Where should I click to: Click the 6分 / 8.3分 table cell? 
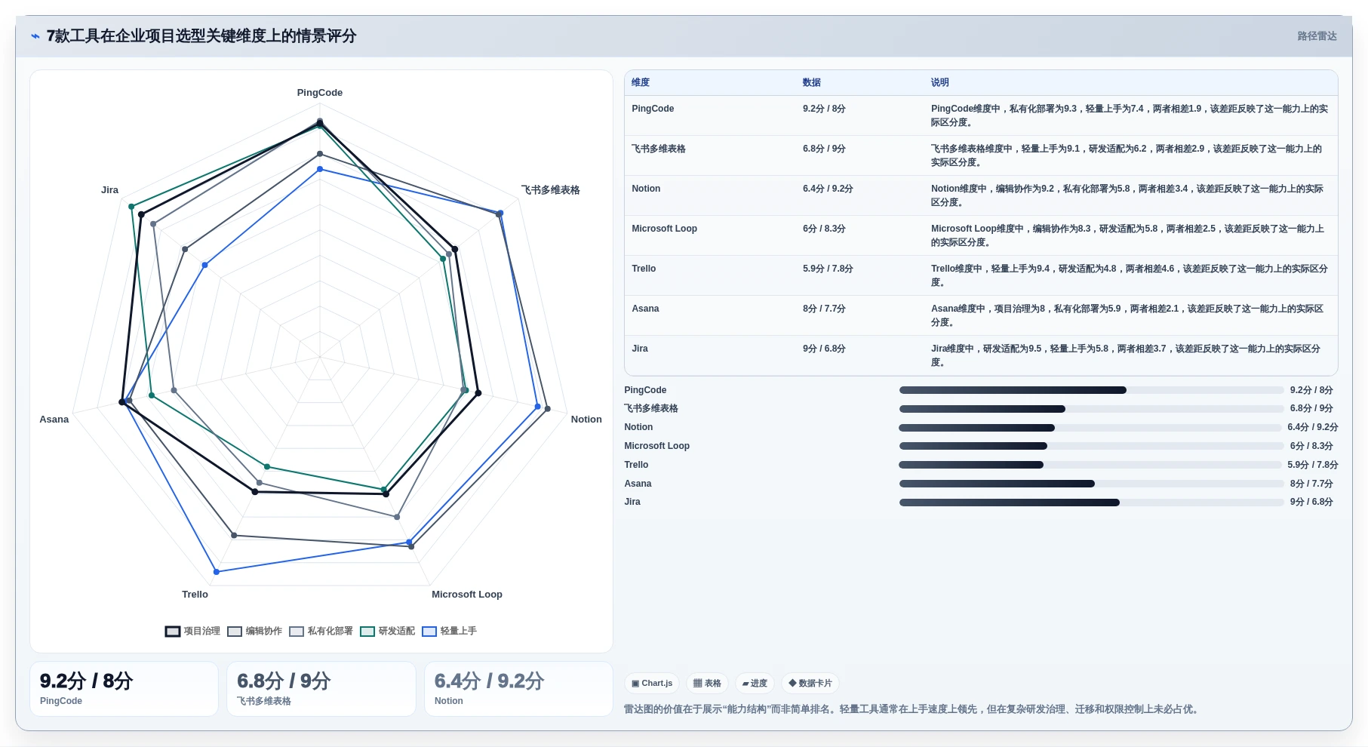coord(824,229)
